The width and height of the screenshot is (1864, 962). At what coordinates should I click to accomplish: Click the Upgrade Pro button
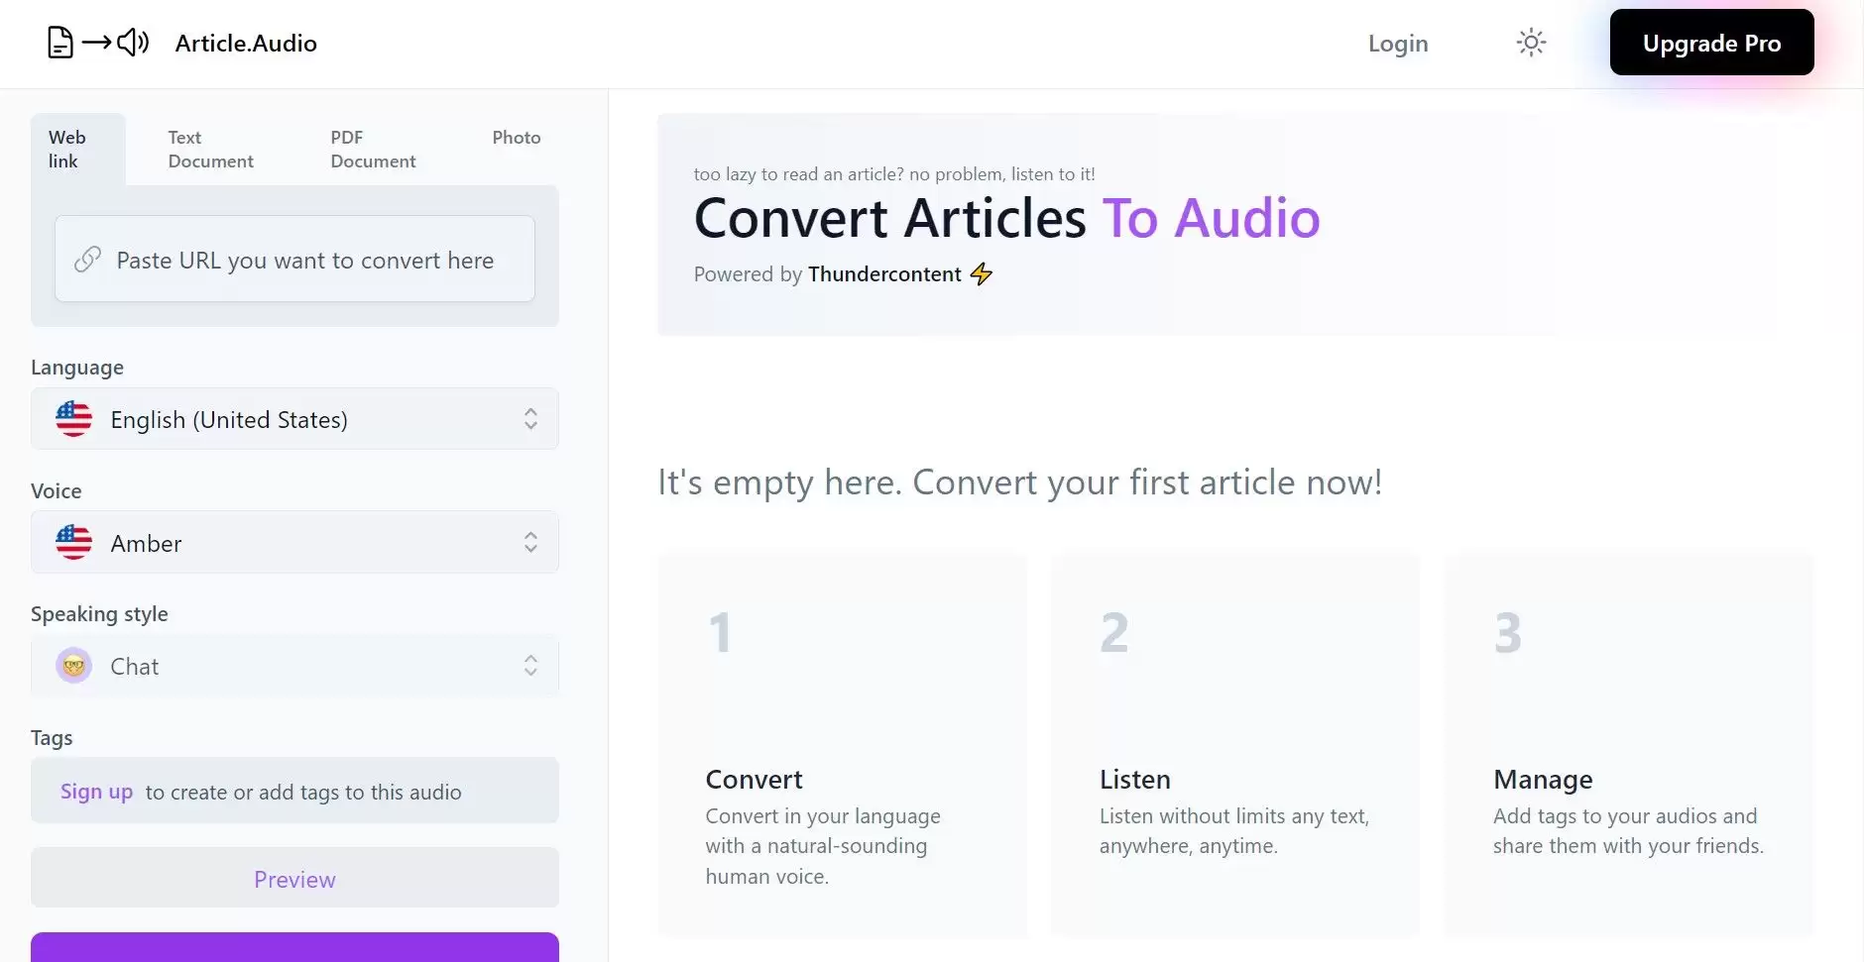point(1711,43)
